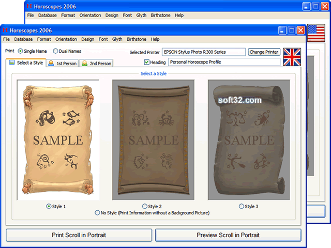Click Preview Scroll in Portrait button
The image size is (331, 248).
[x=228, y=235]
